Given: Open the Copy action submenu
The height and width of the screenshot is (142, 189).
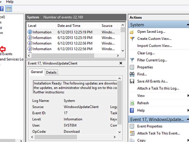Looking at the screenshot, I should (x=141, y=140).
